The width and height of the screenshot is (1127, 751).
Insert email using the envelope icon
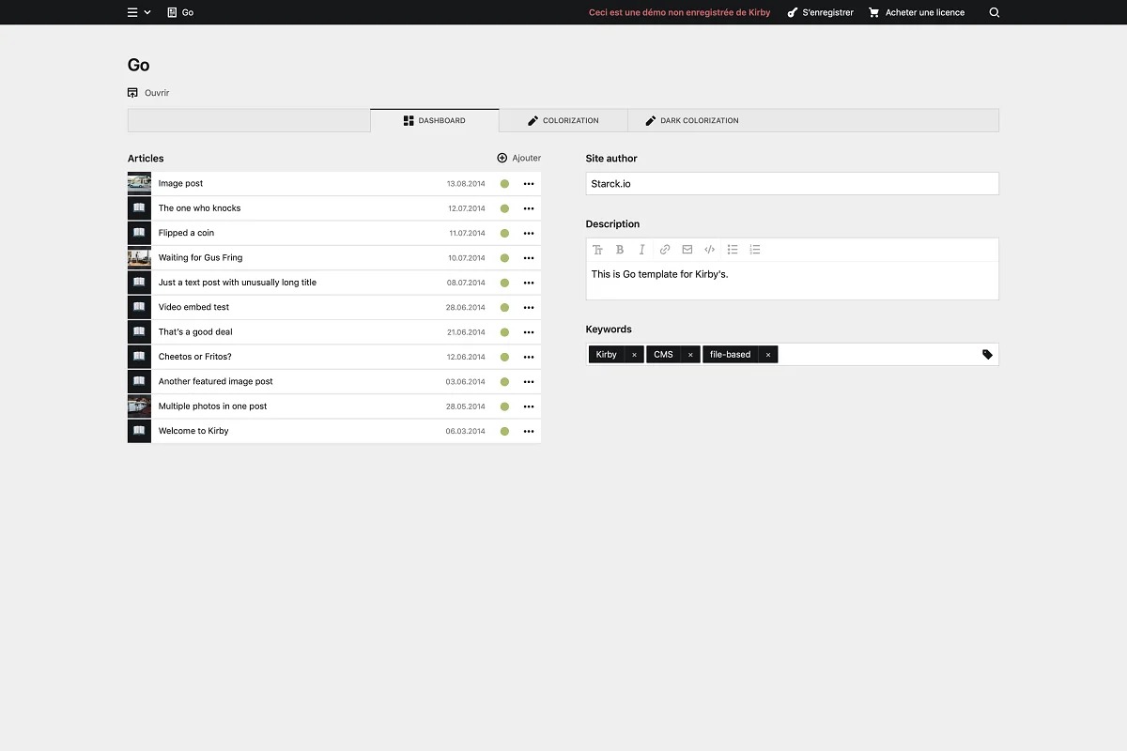(687, 250)
